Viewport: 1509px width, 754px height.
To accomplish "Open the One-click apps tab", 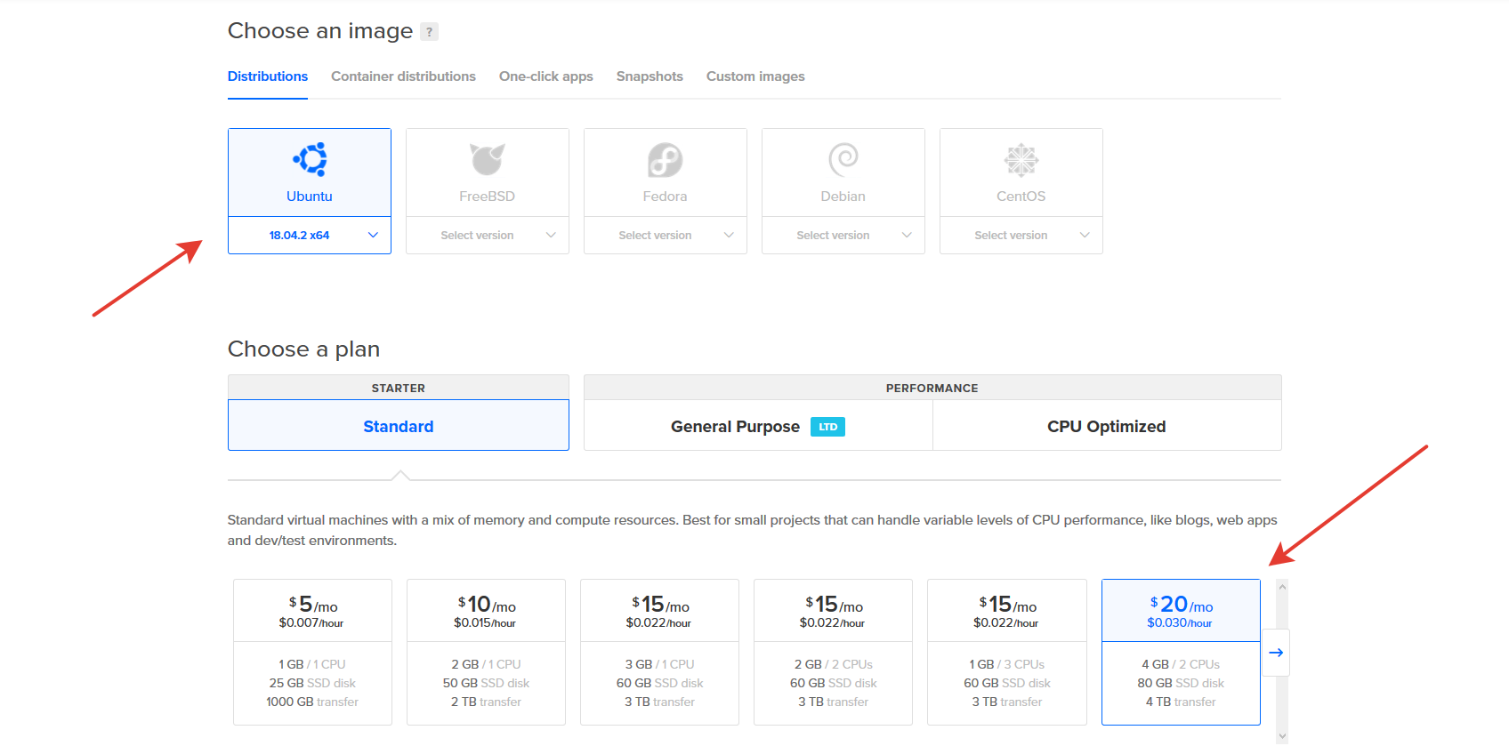I will point(546,76).
